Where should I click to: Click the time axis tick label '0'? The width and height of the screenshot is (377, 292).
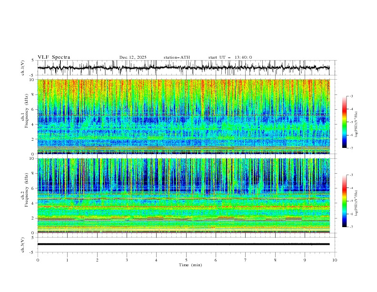(38, 260)
